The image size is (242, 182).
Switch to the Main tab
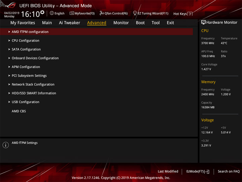tap(47, 23)
